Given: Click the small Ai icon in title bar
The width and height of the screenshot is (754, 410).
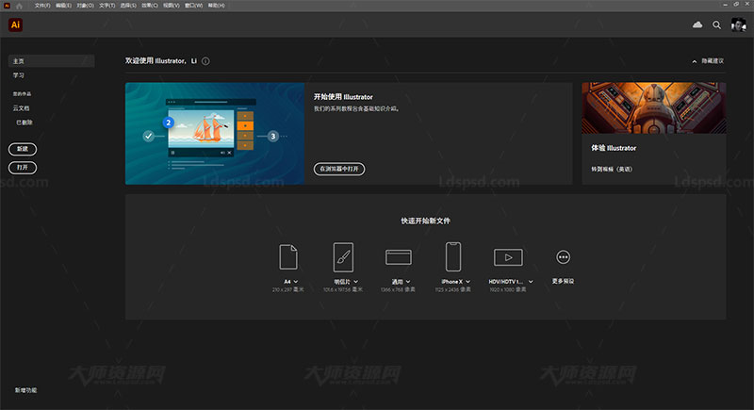Looking at the screenshot, I should (x=7, y=6).
